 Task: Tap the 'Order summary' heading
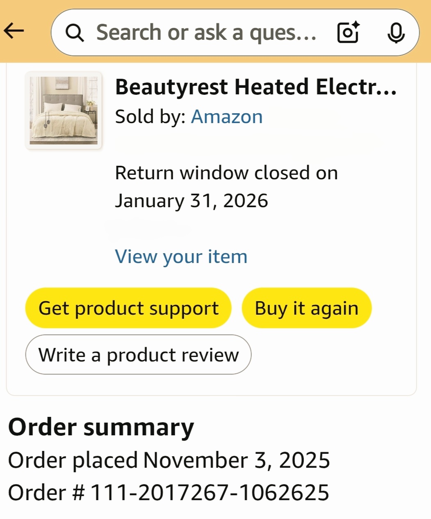coord(101,428)
